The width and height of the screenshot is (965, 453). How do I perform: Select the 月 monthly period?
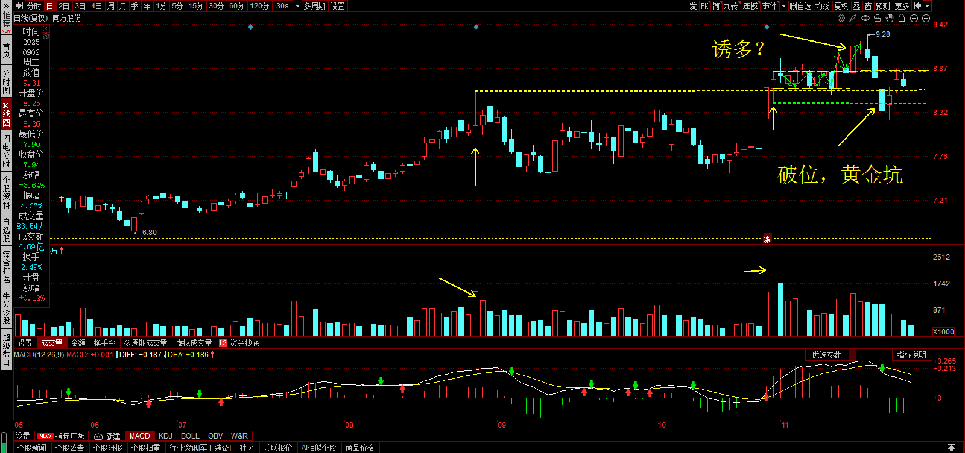tap(123, 6)
